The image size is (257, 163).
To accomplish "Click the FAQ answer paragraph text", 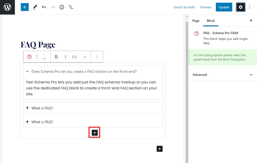I will click(x=91, y=88).
